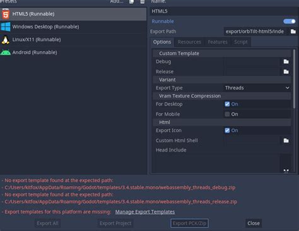Edit the Release template path field
Viewport: 299px width, 231px height.
[x=252, y=72]
